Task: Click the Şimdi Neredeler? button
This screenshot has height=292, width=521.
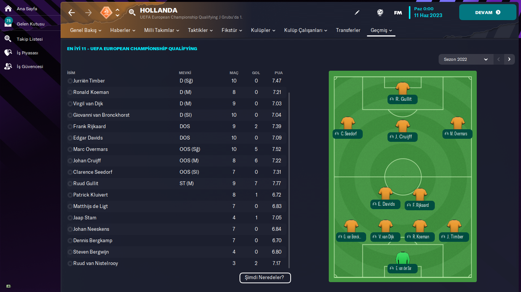Action: point(265,278)
